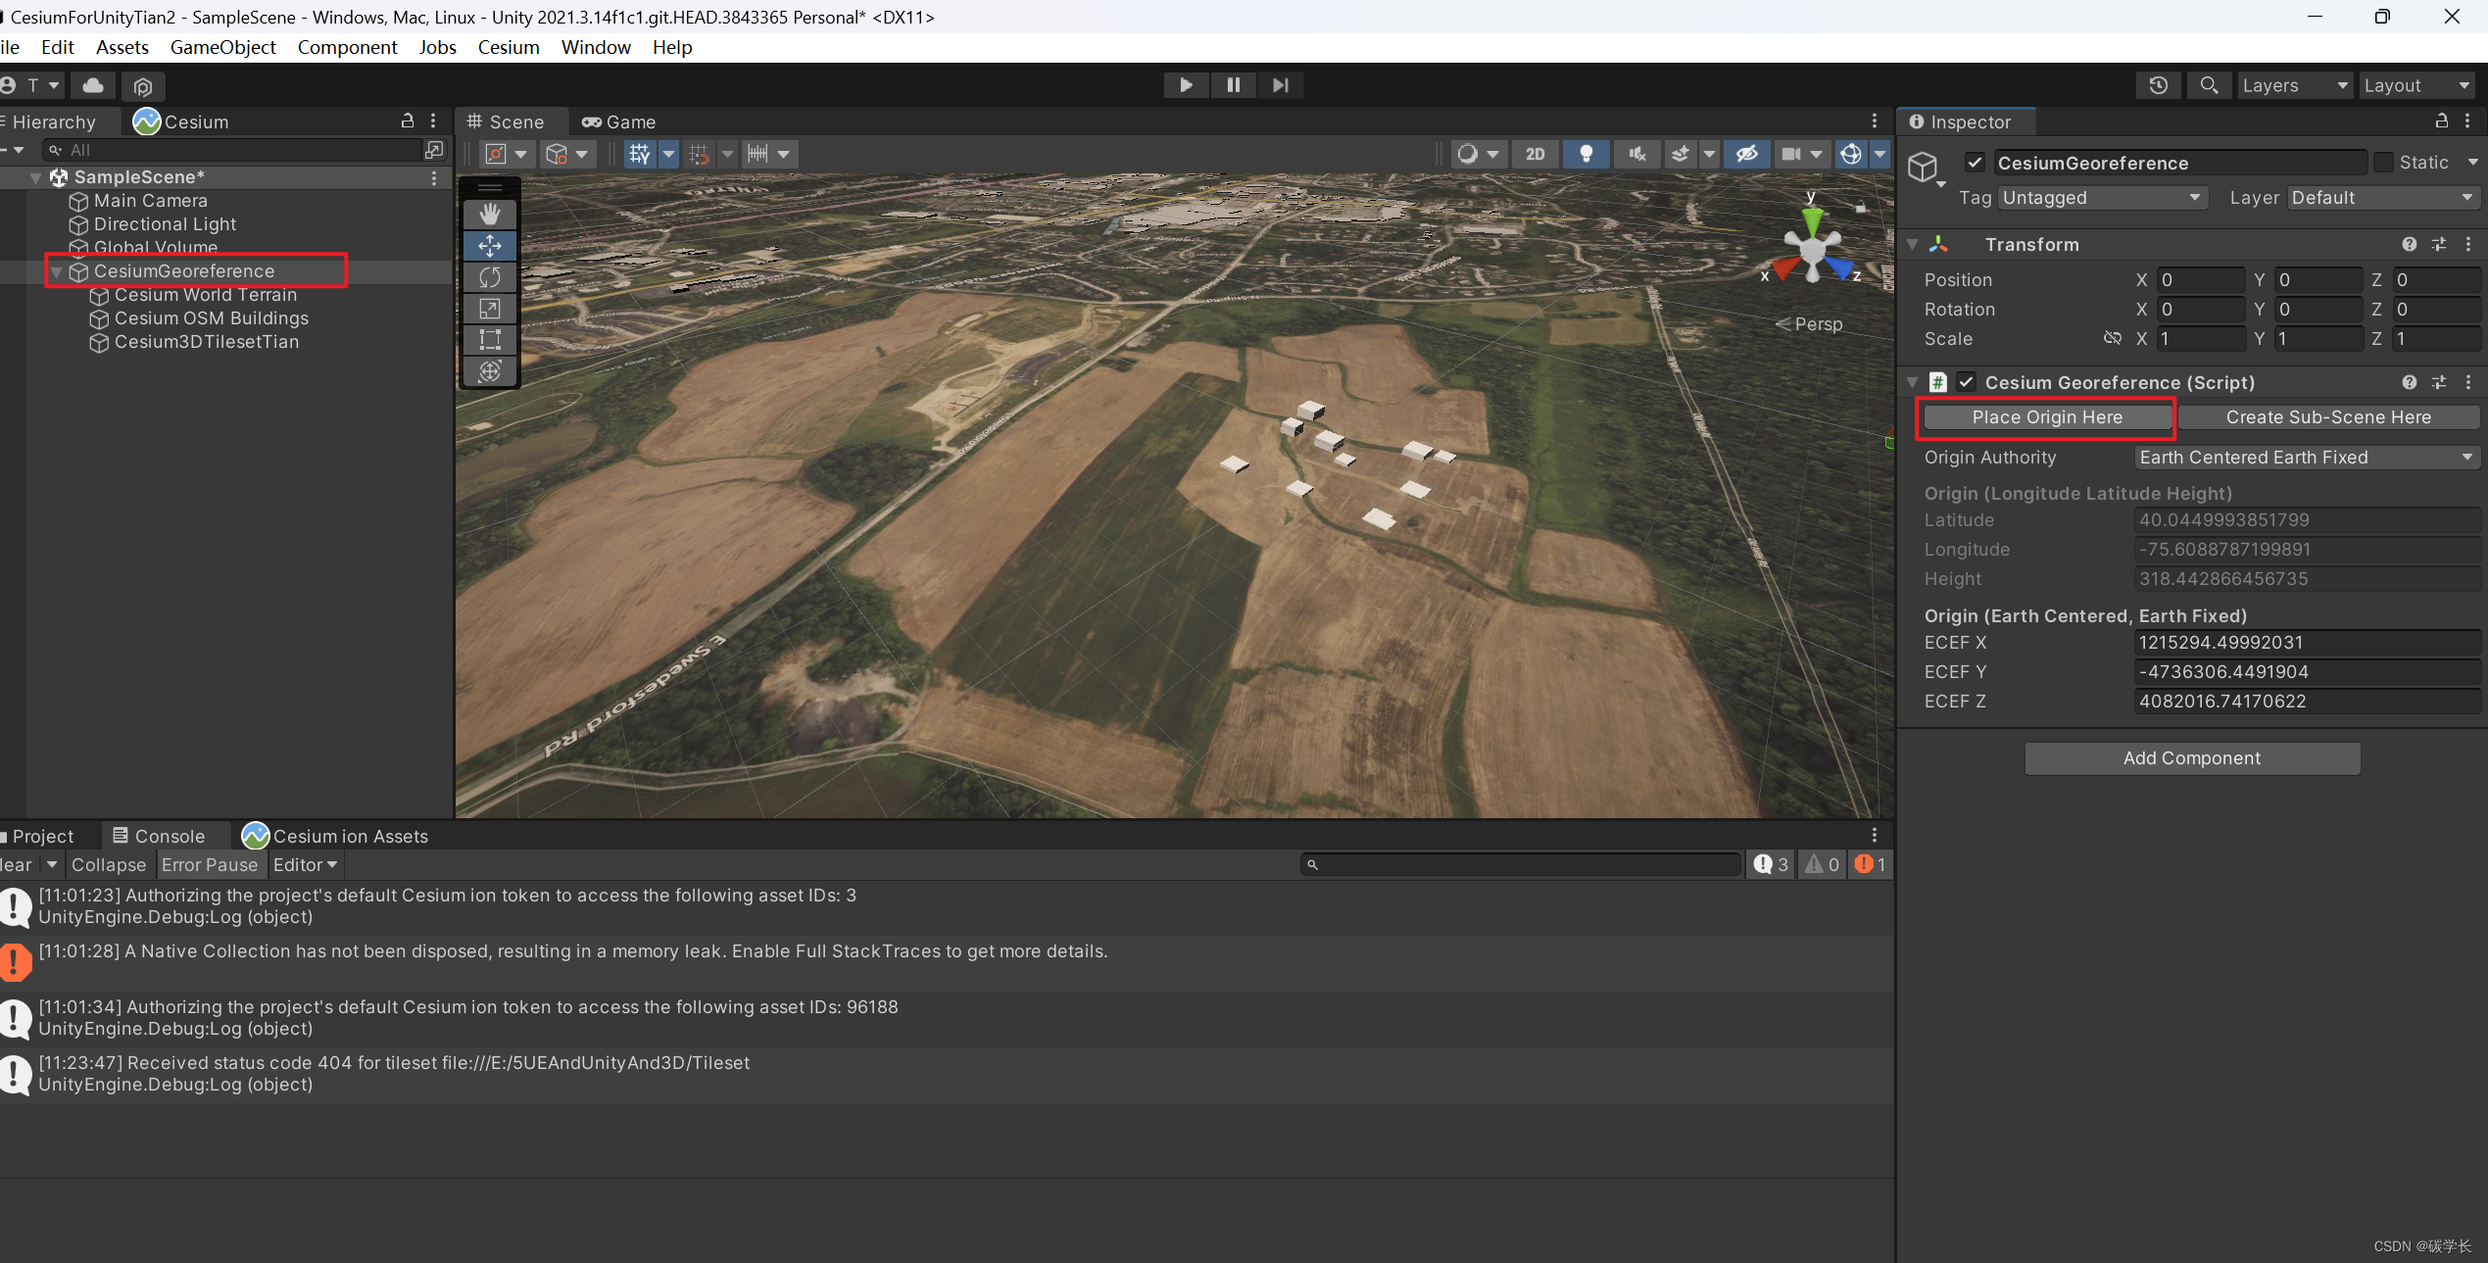The image size is (2488, 1263).
Task: Toggle scene lighting bulb icon
Action: coord(1585,154)
